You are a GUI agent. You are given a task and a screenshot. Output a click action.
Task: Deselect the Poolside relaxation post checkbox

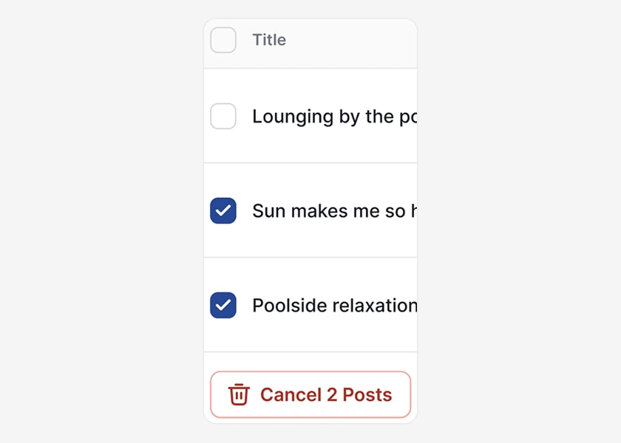pos(223,306)
